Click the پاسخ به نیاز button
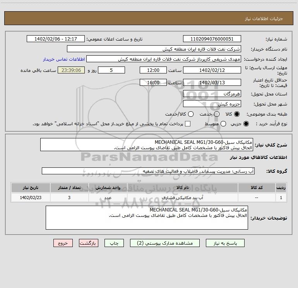 [225, 243]
